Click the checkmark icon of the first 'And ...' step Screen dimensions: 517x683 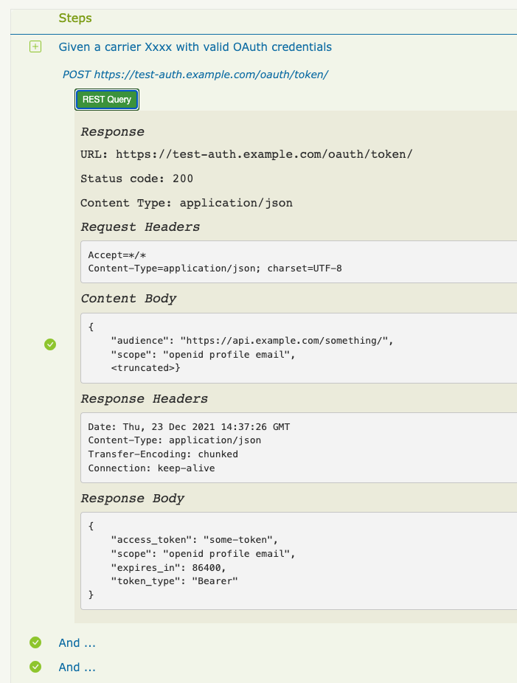[x=35, y=643]
